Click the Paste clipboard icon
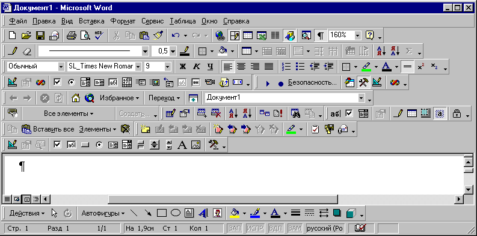 pos(144,35)
